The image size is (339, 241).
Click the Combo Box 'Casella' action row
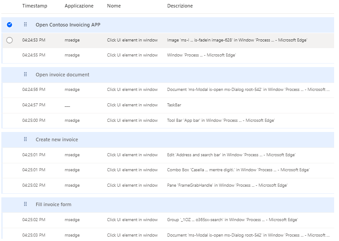(x=238, y=170)
